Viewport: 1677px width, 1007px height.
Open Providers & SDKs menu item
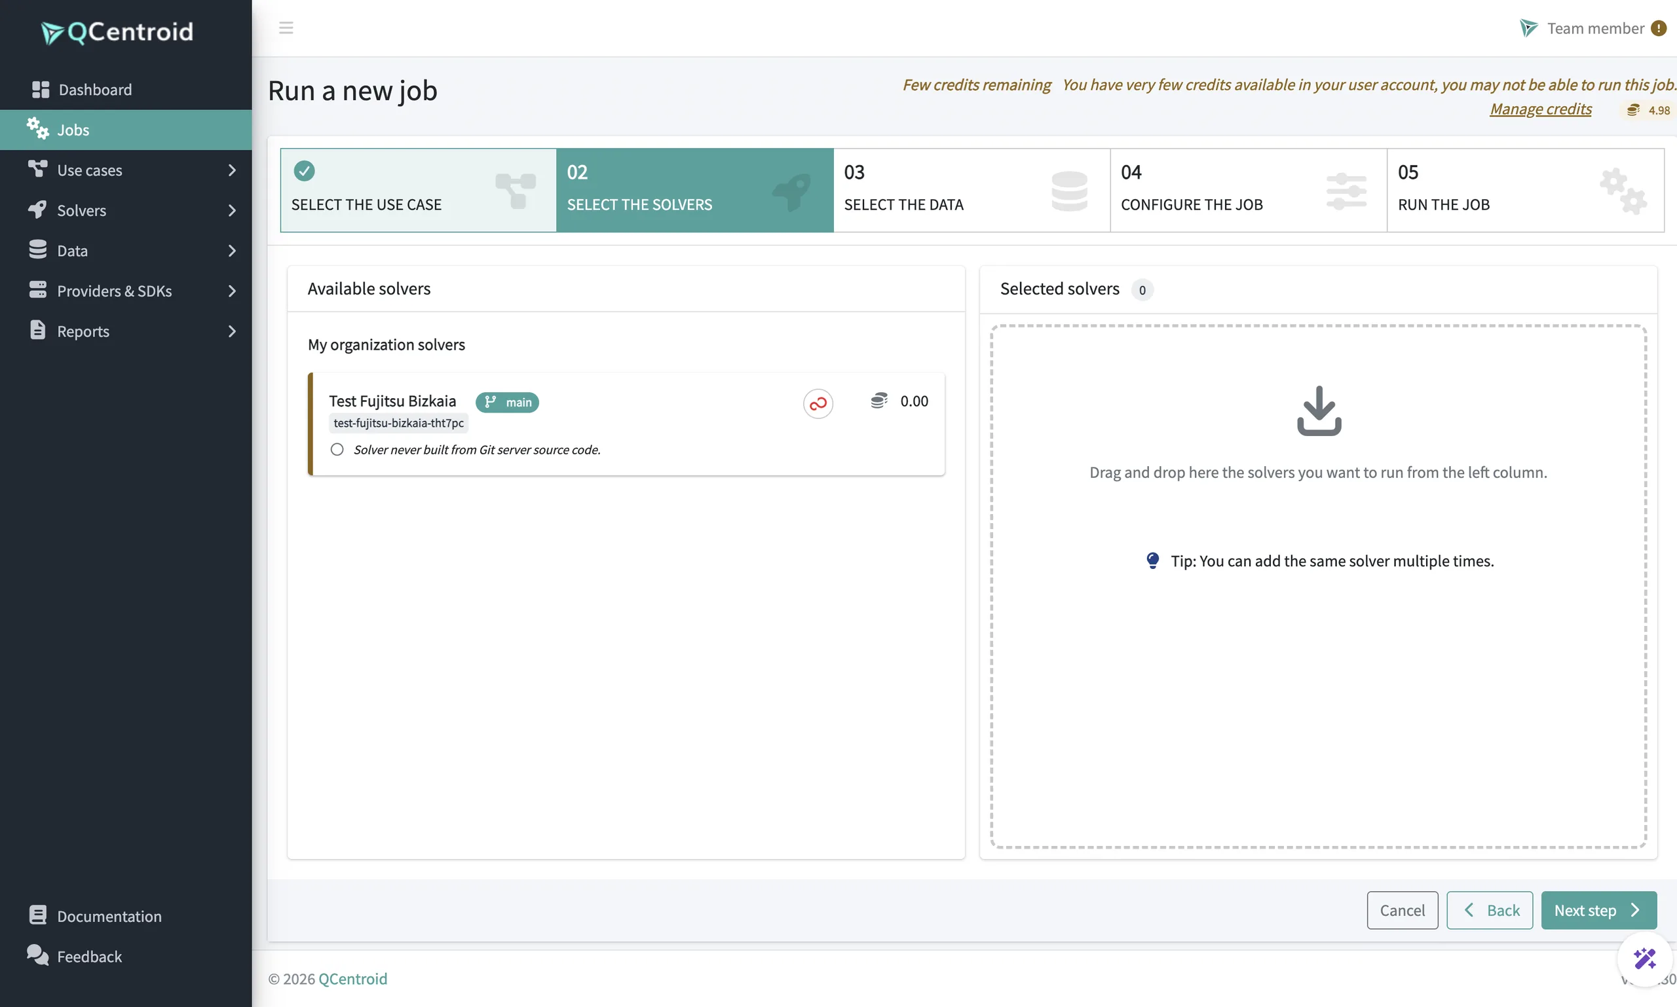click(126, 291)
